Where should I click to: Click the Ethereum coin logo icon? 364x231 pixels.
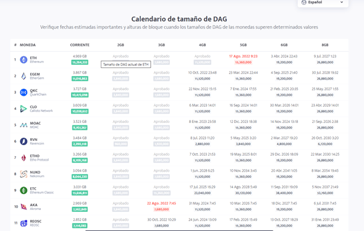point(23,60)
